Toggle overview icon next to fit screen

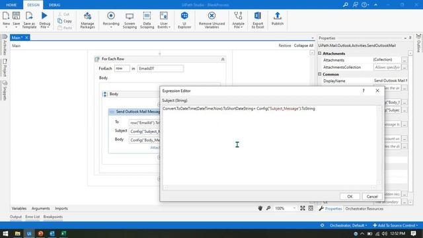pos(311,208)
